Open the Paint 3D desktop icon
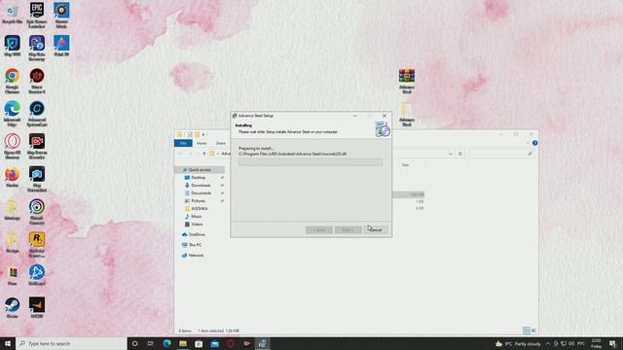Screen dimensions: 623x350 61,46
